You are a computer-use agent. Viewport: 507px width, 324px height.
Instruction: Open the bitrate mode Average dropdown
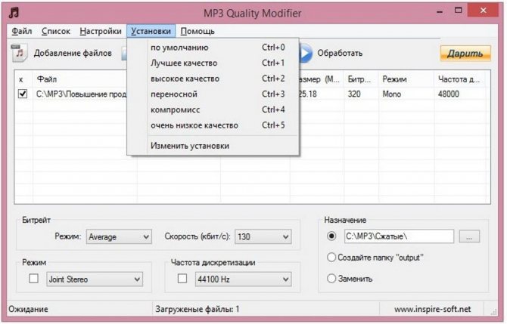pos(119,237)
